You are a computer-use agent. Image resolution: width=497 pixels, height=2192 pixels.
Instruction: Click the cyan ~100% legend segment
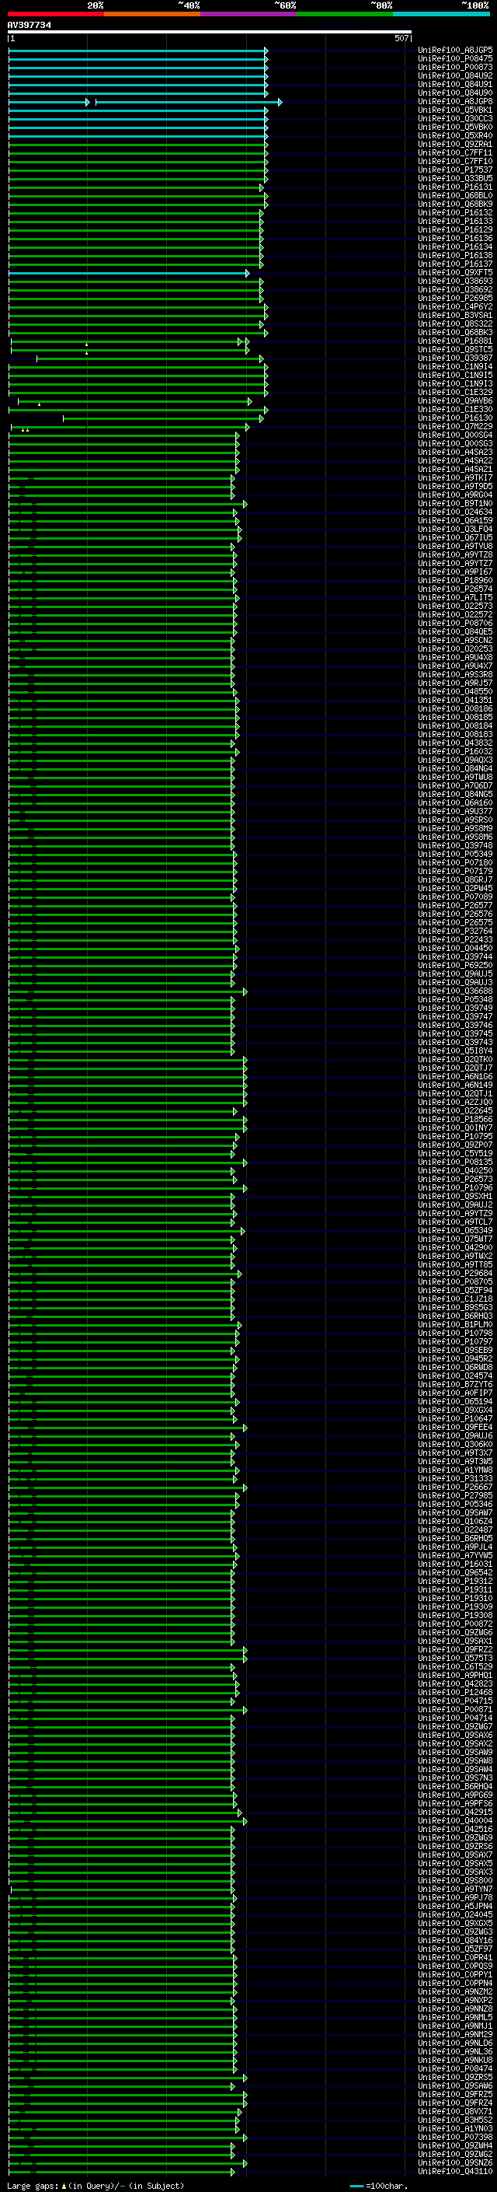click(x=441, y=14)
